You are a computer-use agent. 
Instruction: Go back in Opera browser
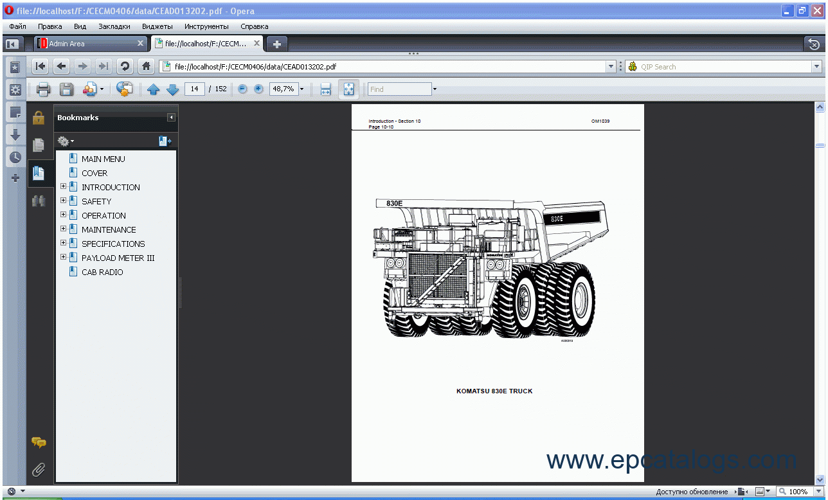click(62, 66)
